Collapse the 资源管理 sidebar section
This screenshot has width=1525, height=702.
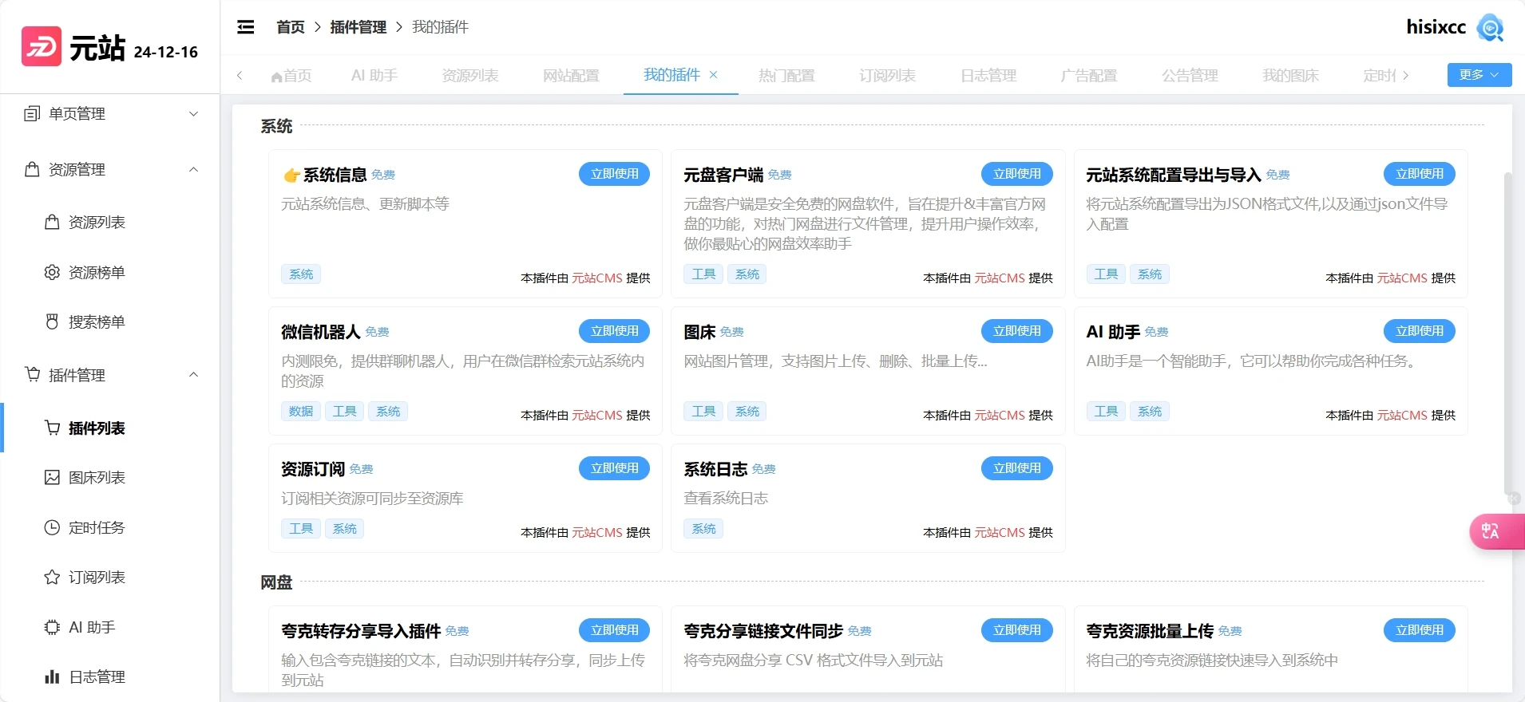click(110, 170)
